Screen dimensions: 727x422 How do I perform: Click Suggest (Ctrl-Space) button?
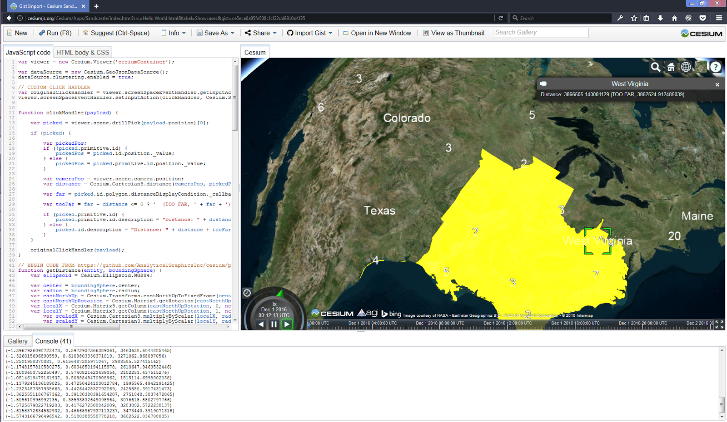tap(116, 33)
